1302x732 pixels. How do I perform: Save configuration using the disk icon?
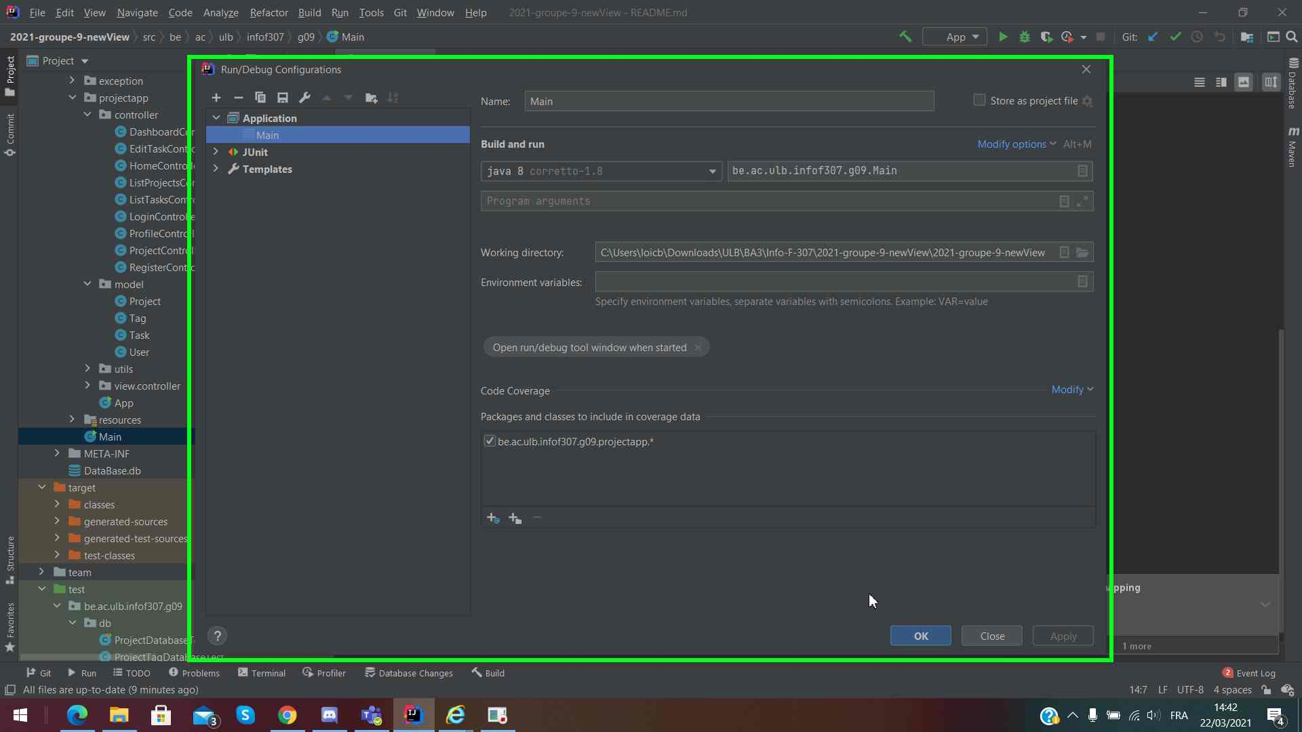[x=283, y=98]
